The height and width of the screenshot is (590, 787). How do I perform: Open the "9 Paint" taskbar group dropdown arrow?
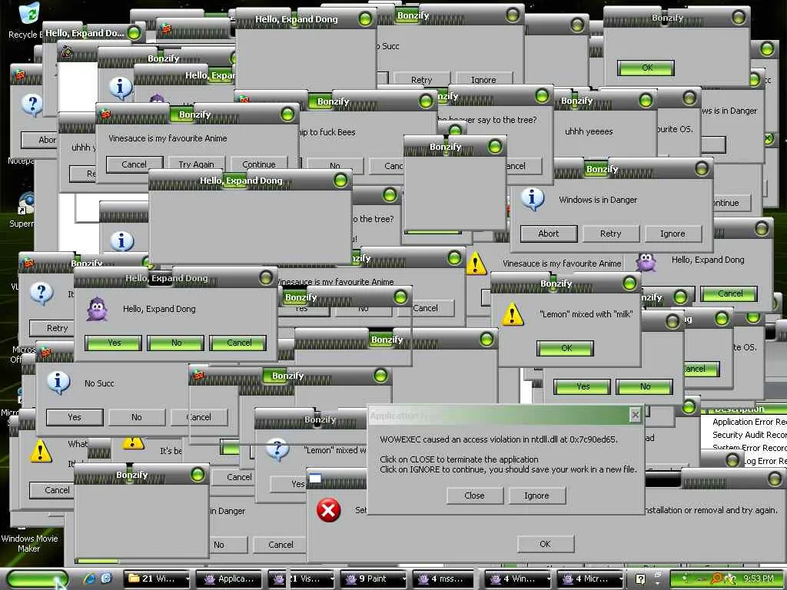[x=404, y=579]
